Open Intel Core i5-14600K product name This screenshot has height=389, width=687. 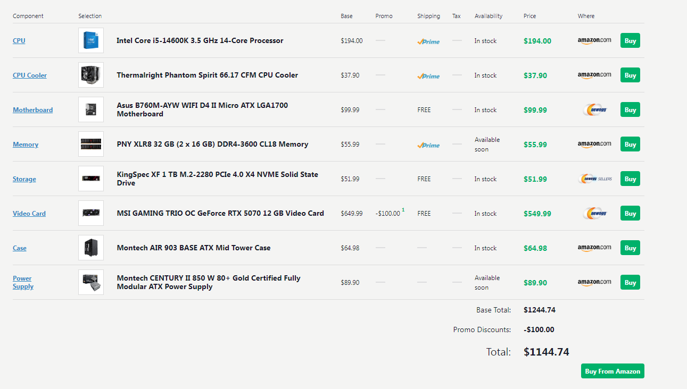click(x=200, y=40)
